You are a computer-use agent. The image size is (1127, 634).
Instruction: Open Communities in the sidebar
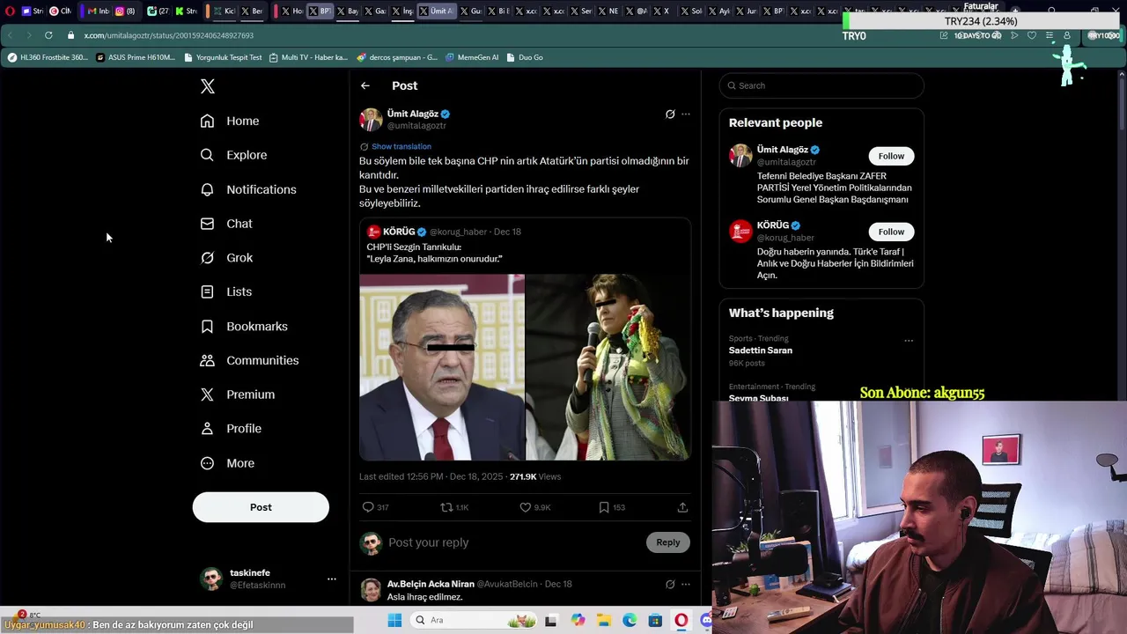(x=249, y=360)
